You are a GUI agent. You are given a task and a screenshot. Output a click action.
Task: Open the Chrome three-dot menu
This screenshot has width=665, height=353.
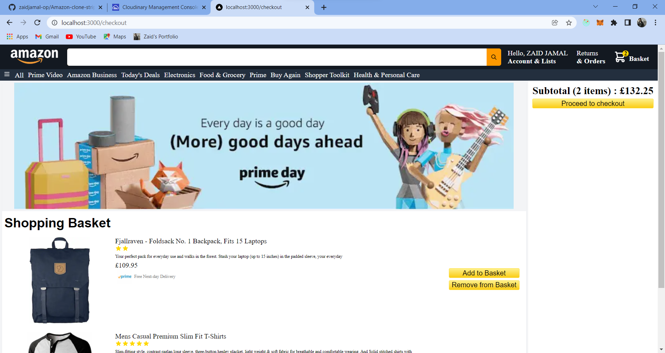click(x=655, y=23)
